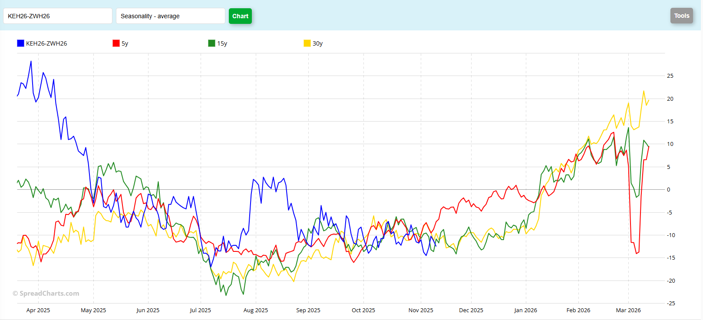The height and width of the screenshot is (320, 703).
Task: Click the KEH26-ZWH26 symbol input field
Action: (x=57, y=16)
